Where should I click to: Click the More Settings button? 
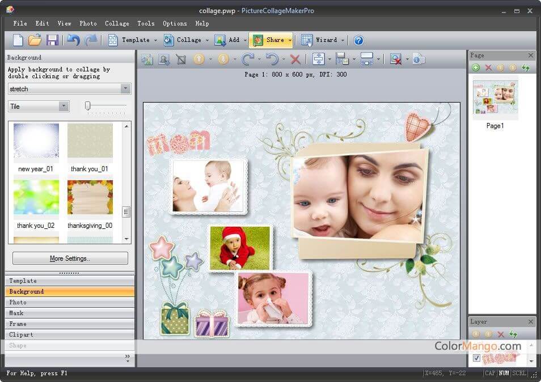[69, 258]
